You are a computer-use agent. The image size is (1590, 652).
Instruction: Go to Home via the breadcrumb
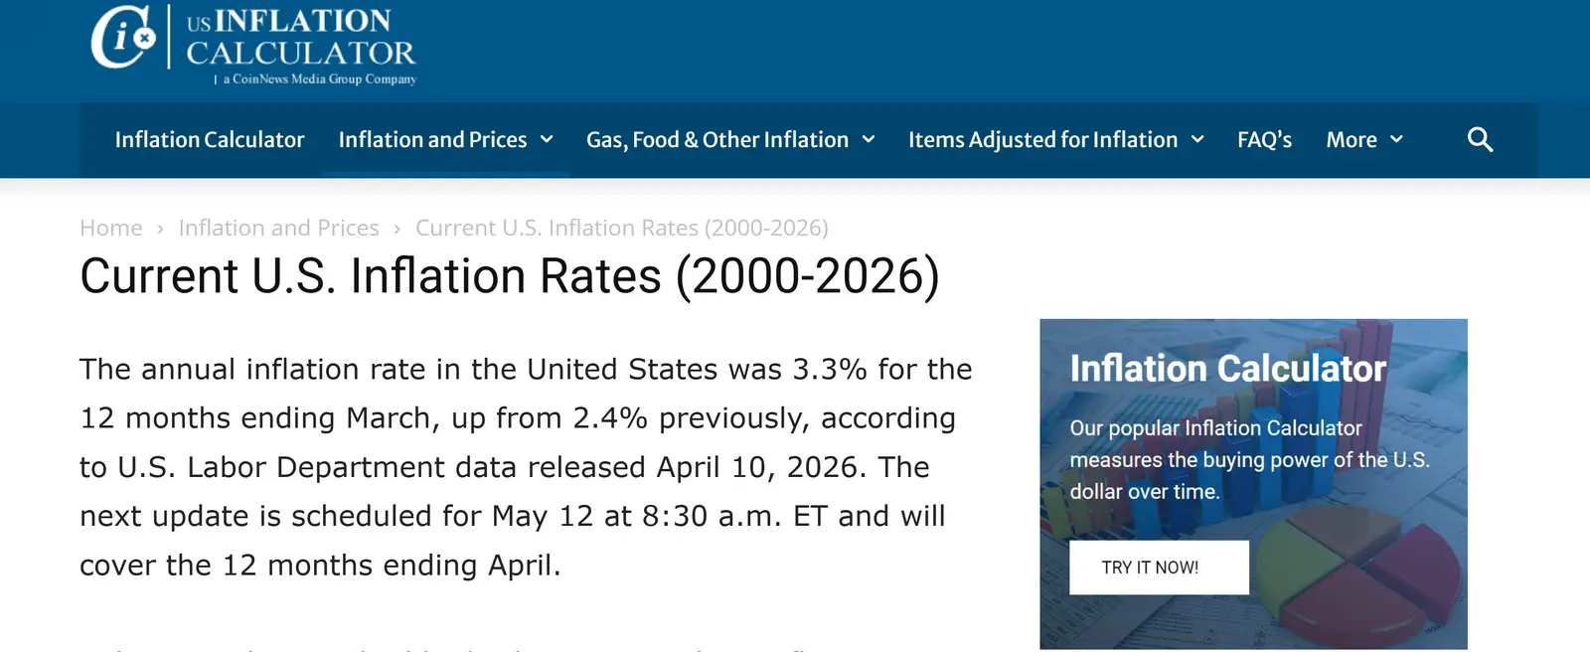tap(111, 229)
